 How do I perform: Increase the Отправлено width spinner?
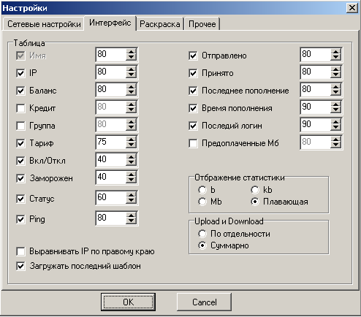coord(335,52)
